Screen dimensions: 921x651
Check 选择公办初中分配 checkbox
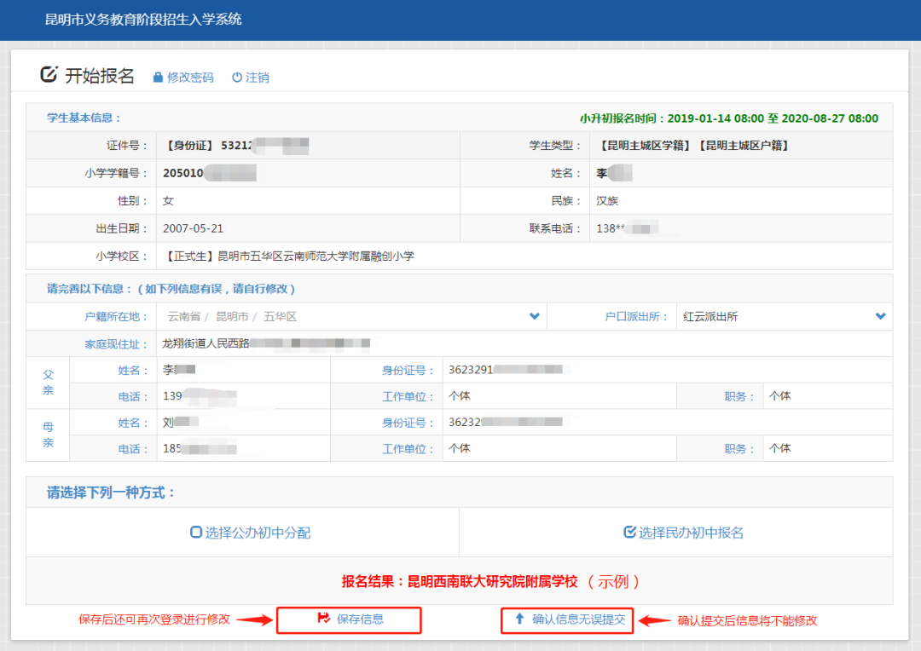coord(196,533)
